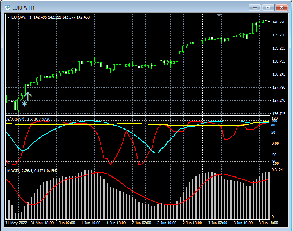Click the EURJPY,H1 symbol label in chart
This screenshot has width=293, height=231.
[x=21, y=17]
